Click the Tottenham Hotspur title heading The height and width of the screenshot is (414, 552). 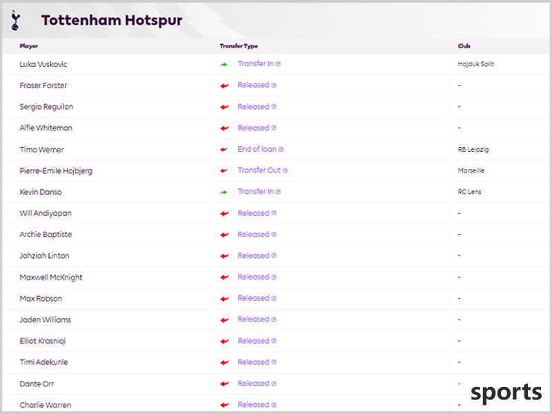pyautogui.click(x=112, y=21)
